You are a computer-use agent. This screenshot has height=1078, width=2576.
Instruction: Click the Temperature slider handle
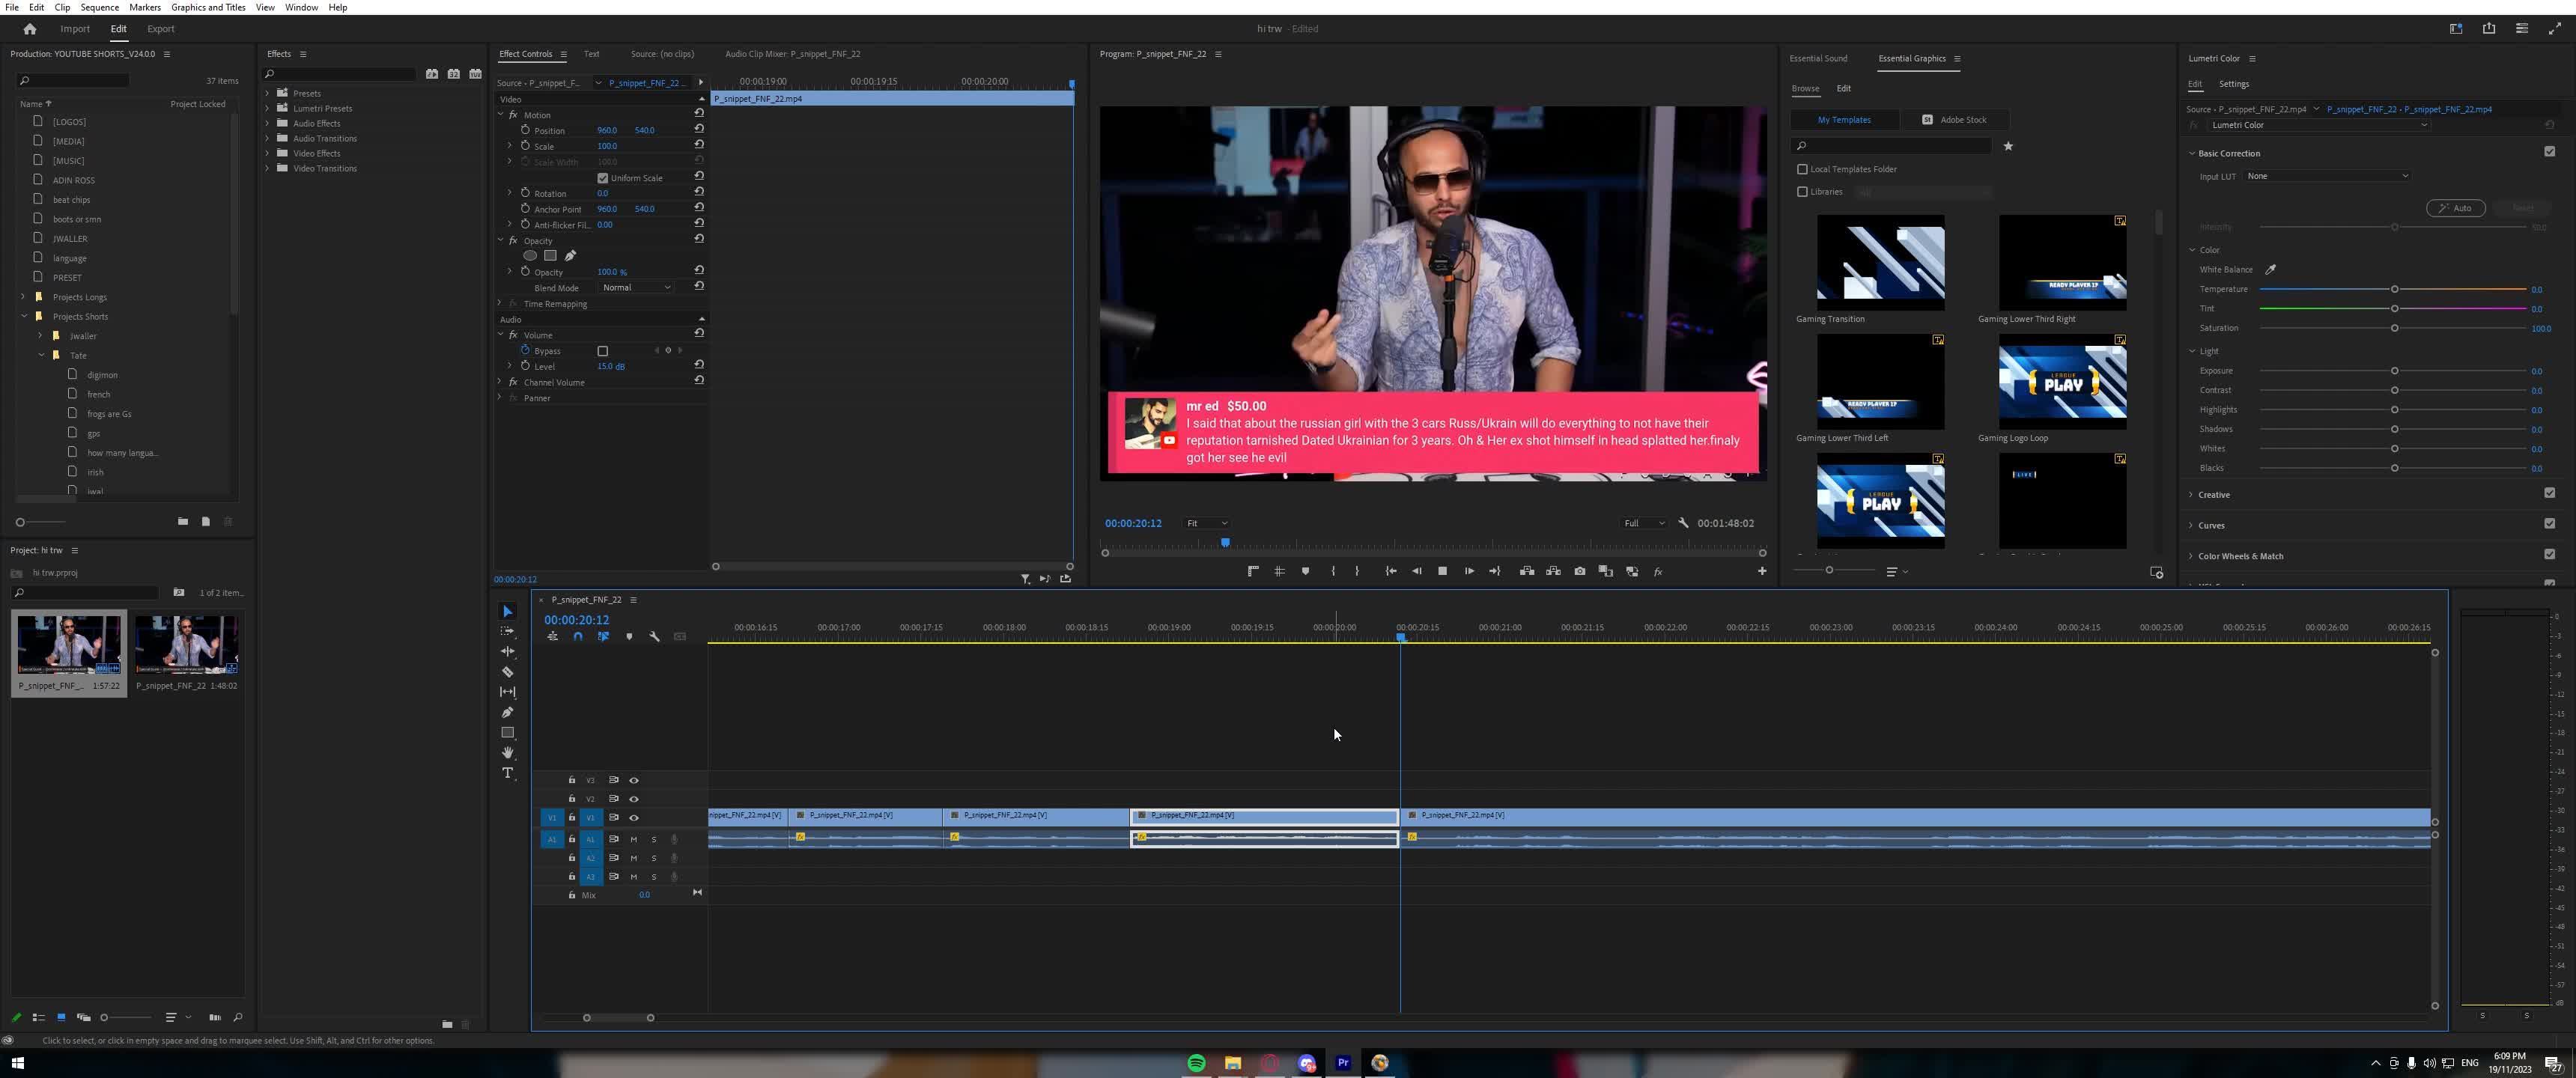(x=2394, y=289)
